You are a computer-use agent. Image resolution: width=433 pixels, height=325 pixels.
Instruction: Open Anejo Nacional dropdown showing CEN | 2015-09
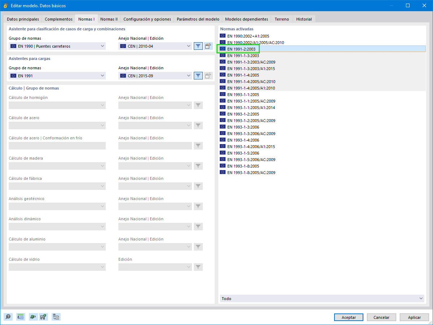[x=155, y=75]
